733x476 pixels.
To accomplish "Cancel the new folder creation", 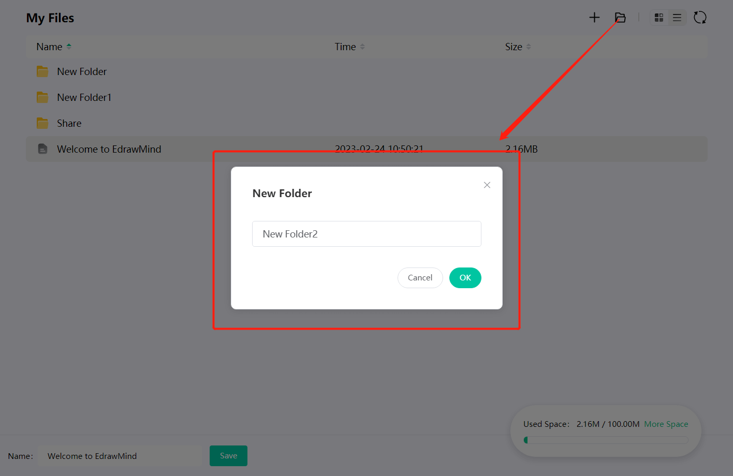I will tap(420, 278).
